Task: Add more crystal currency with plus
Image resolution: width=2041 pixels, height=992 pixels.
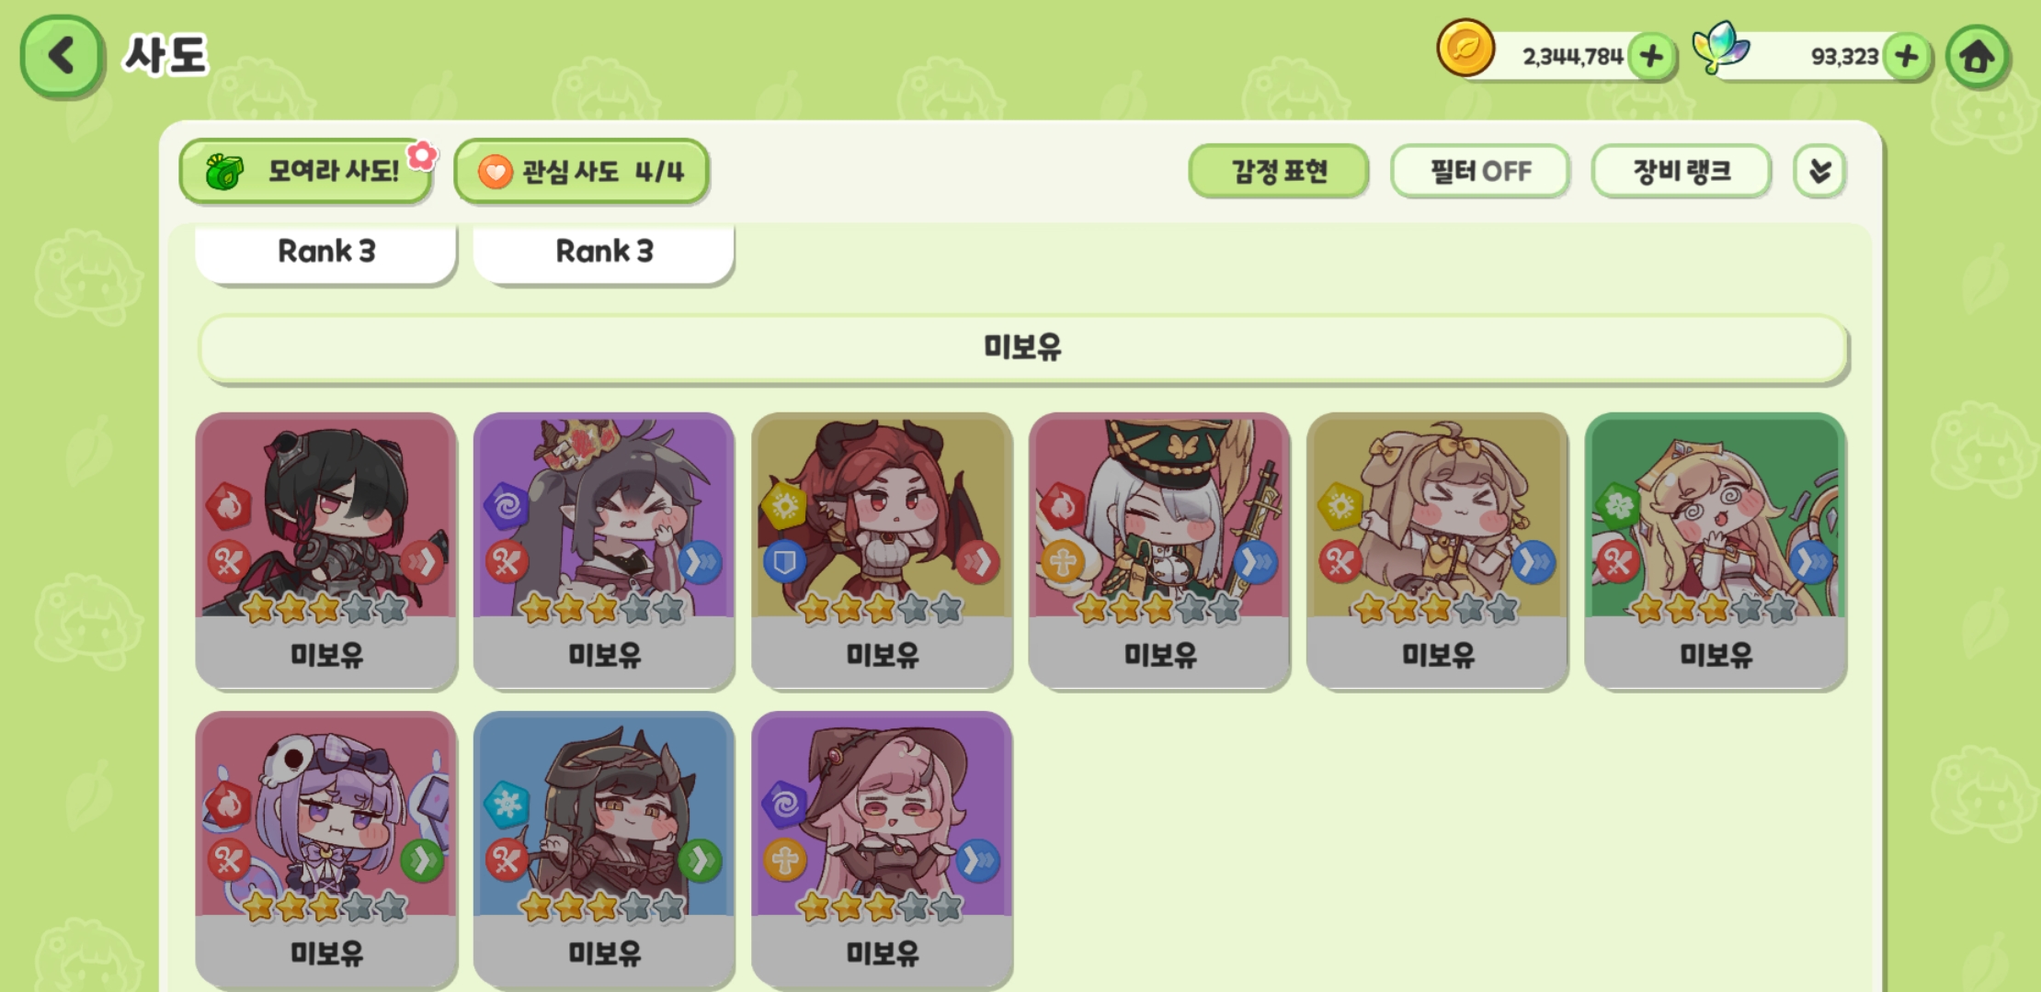Action: point(1906,56)
